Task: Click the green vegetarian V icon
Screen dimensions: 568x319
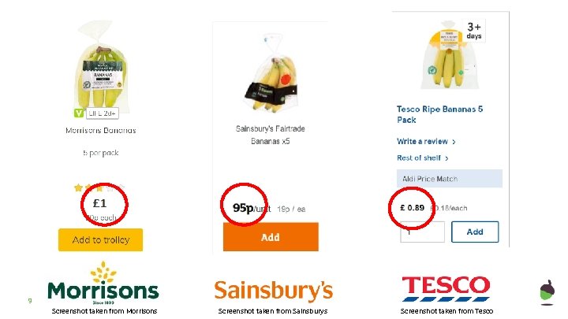Action: point(79,113)
